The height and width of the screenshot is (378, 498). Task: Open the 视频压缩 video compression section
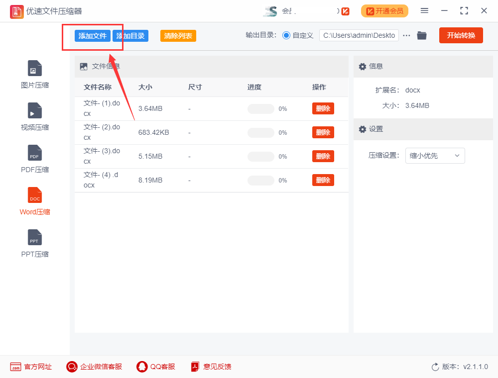[x=35, y=117]
